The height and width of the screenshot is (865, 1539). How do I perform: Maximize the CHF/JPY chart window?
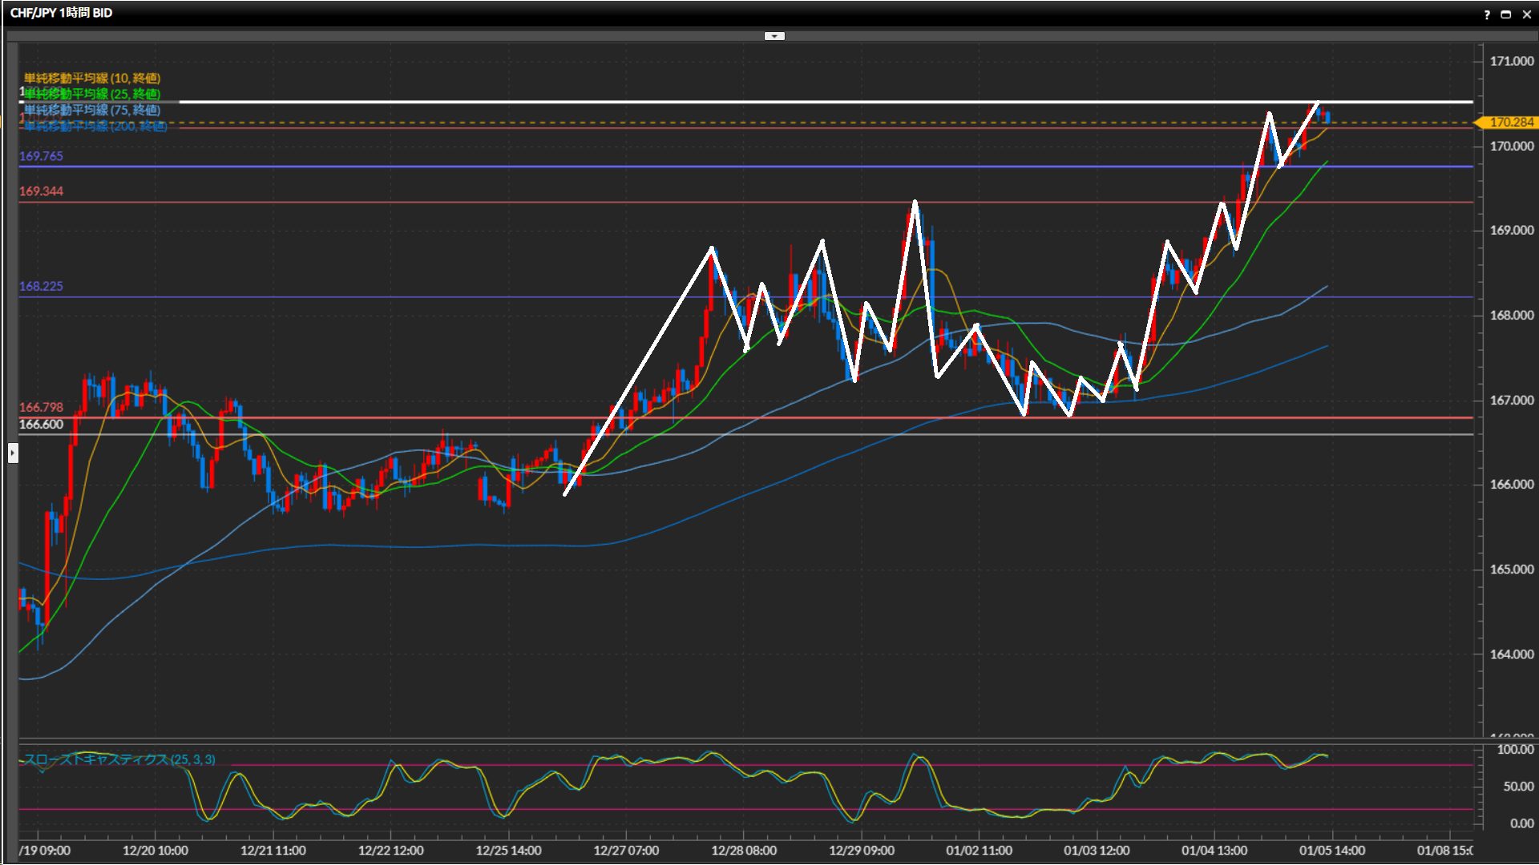pyautogui.click(x=1506, y=14)
